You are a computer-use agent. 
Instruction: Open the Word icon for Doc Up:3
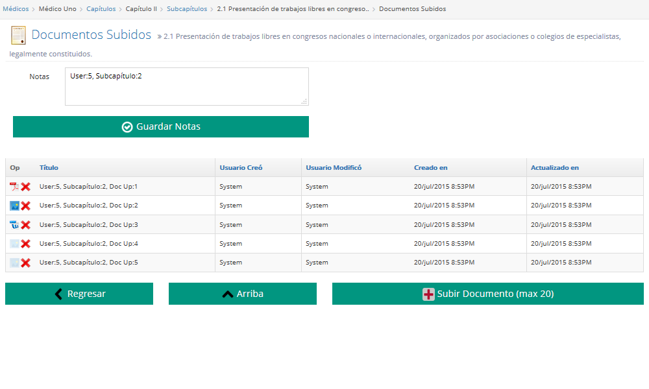[x=14, y=225]
